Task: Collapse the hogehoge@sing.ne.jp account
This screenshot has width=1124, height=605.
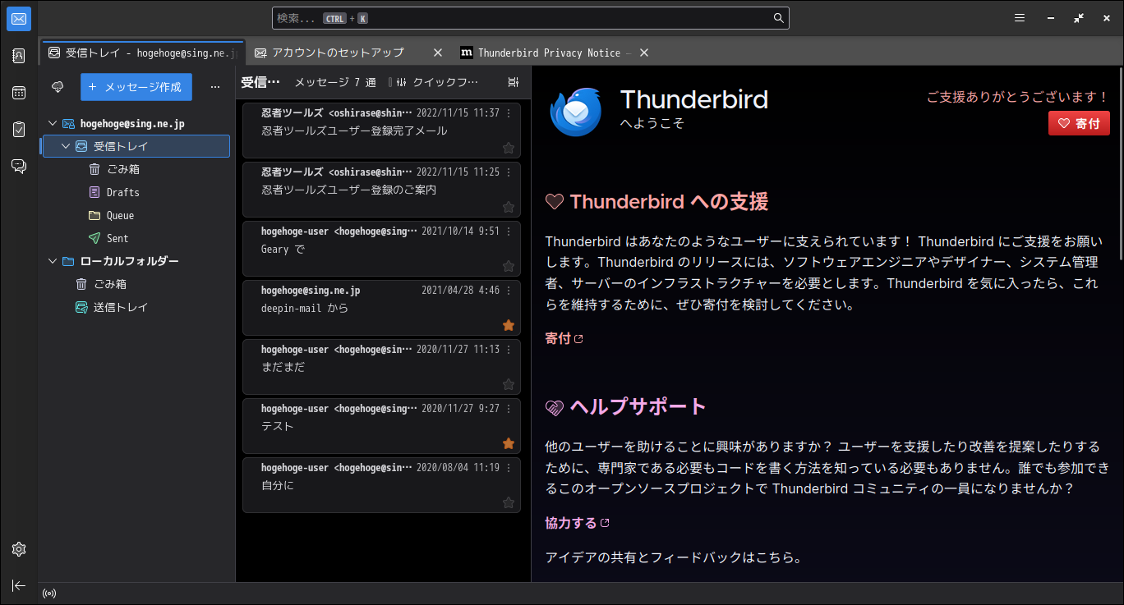Action: (53, 124)
